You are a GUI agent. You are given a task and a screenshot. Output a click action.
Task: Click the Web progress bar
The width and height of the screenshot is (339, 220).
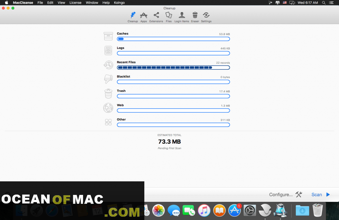173,110
